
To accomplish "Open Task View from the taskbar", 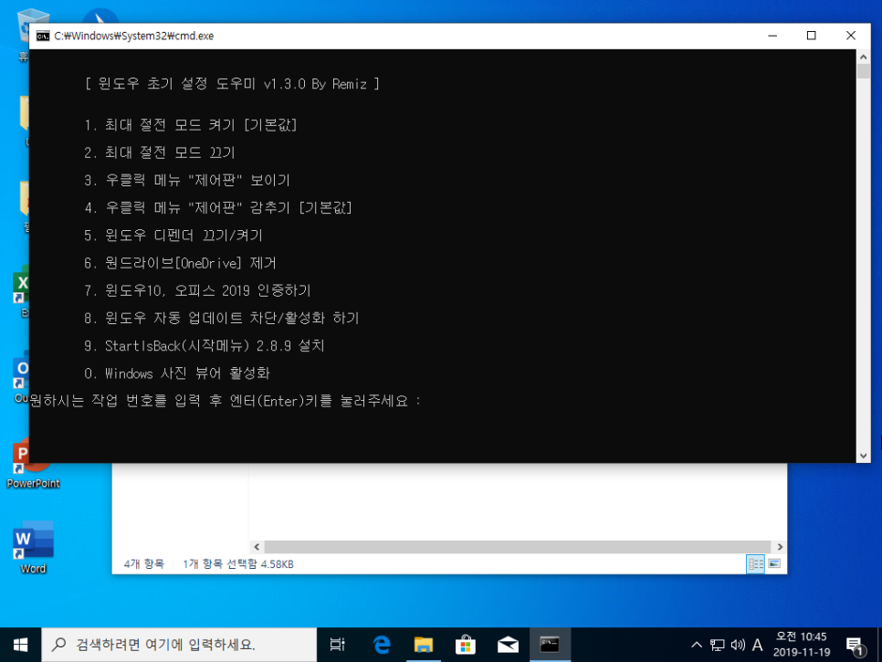I will pyautogui.click(x=338, y=645).
